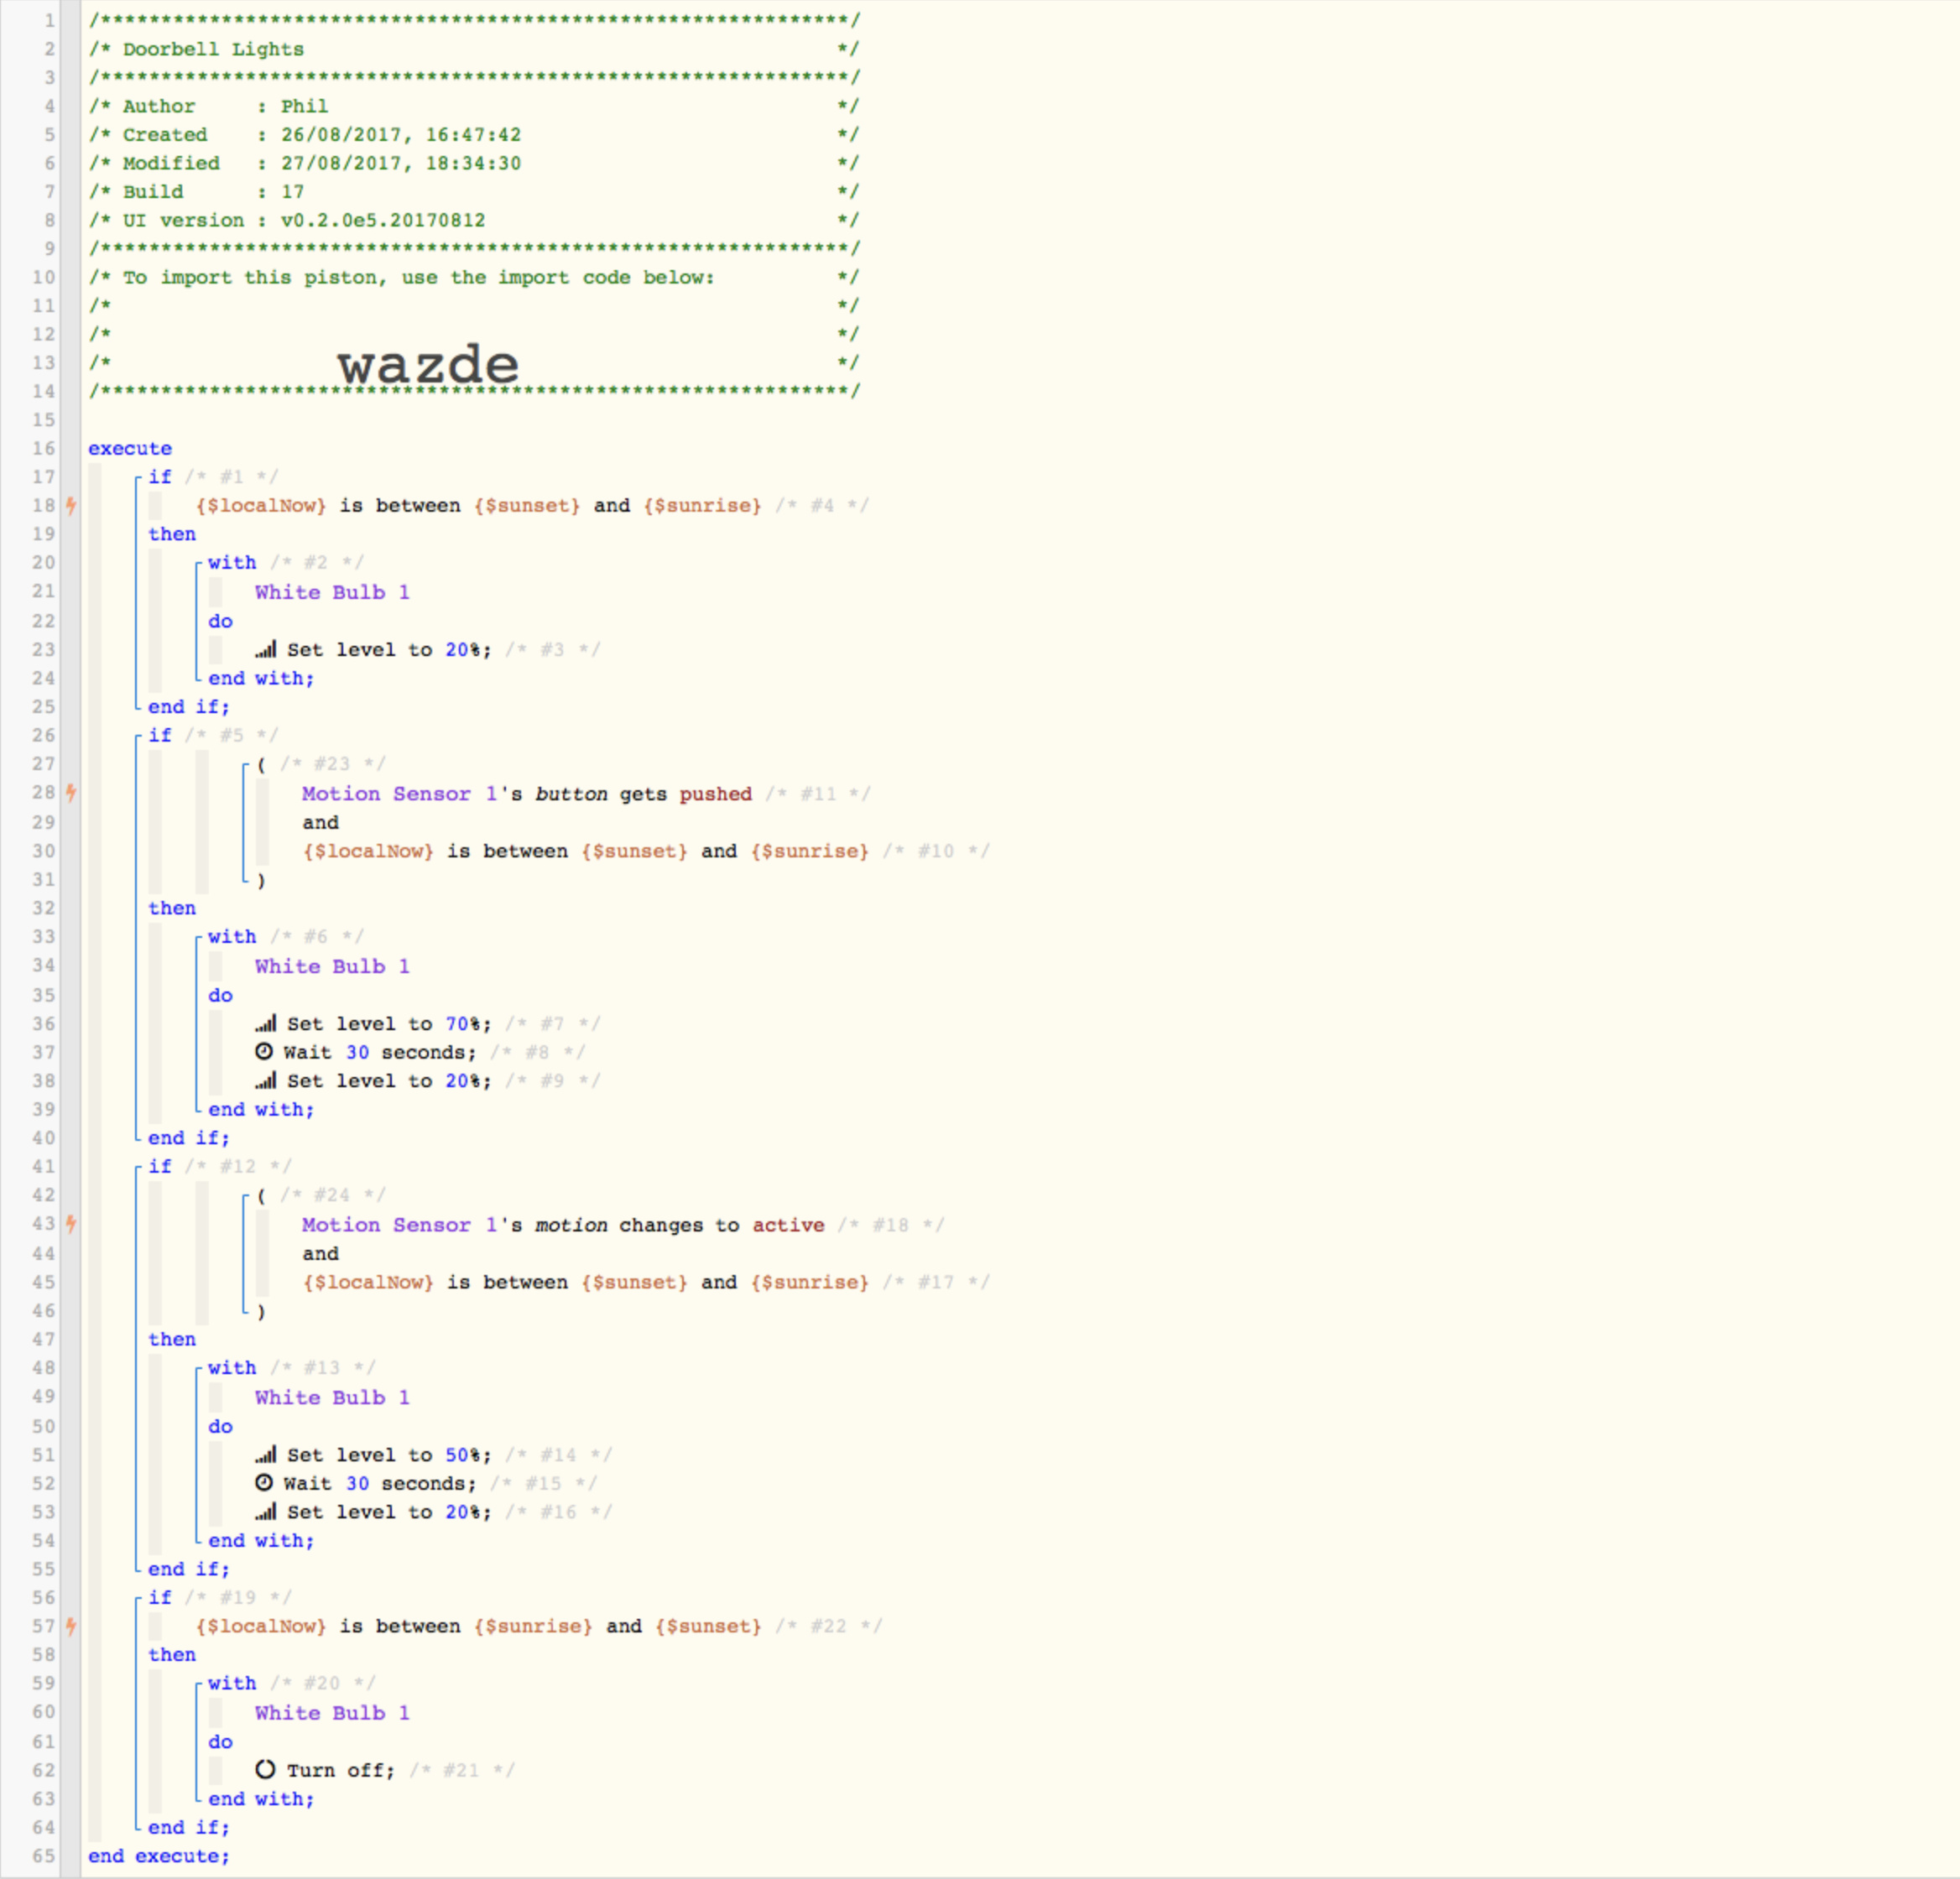Click the clock icon for Wait statement #8
Image resolution: width=1960 pixels, height=1879 pixels.
click(264, 1051)
